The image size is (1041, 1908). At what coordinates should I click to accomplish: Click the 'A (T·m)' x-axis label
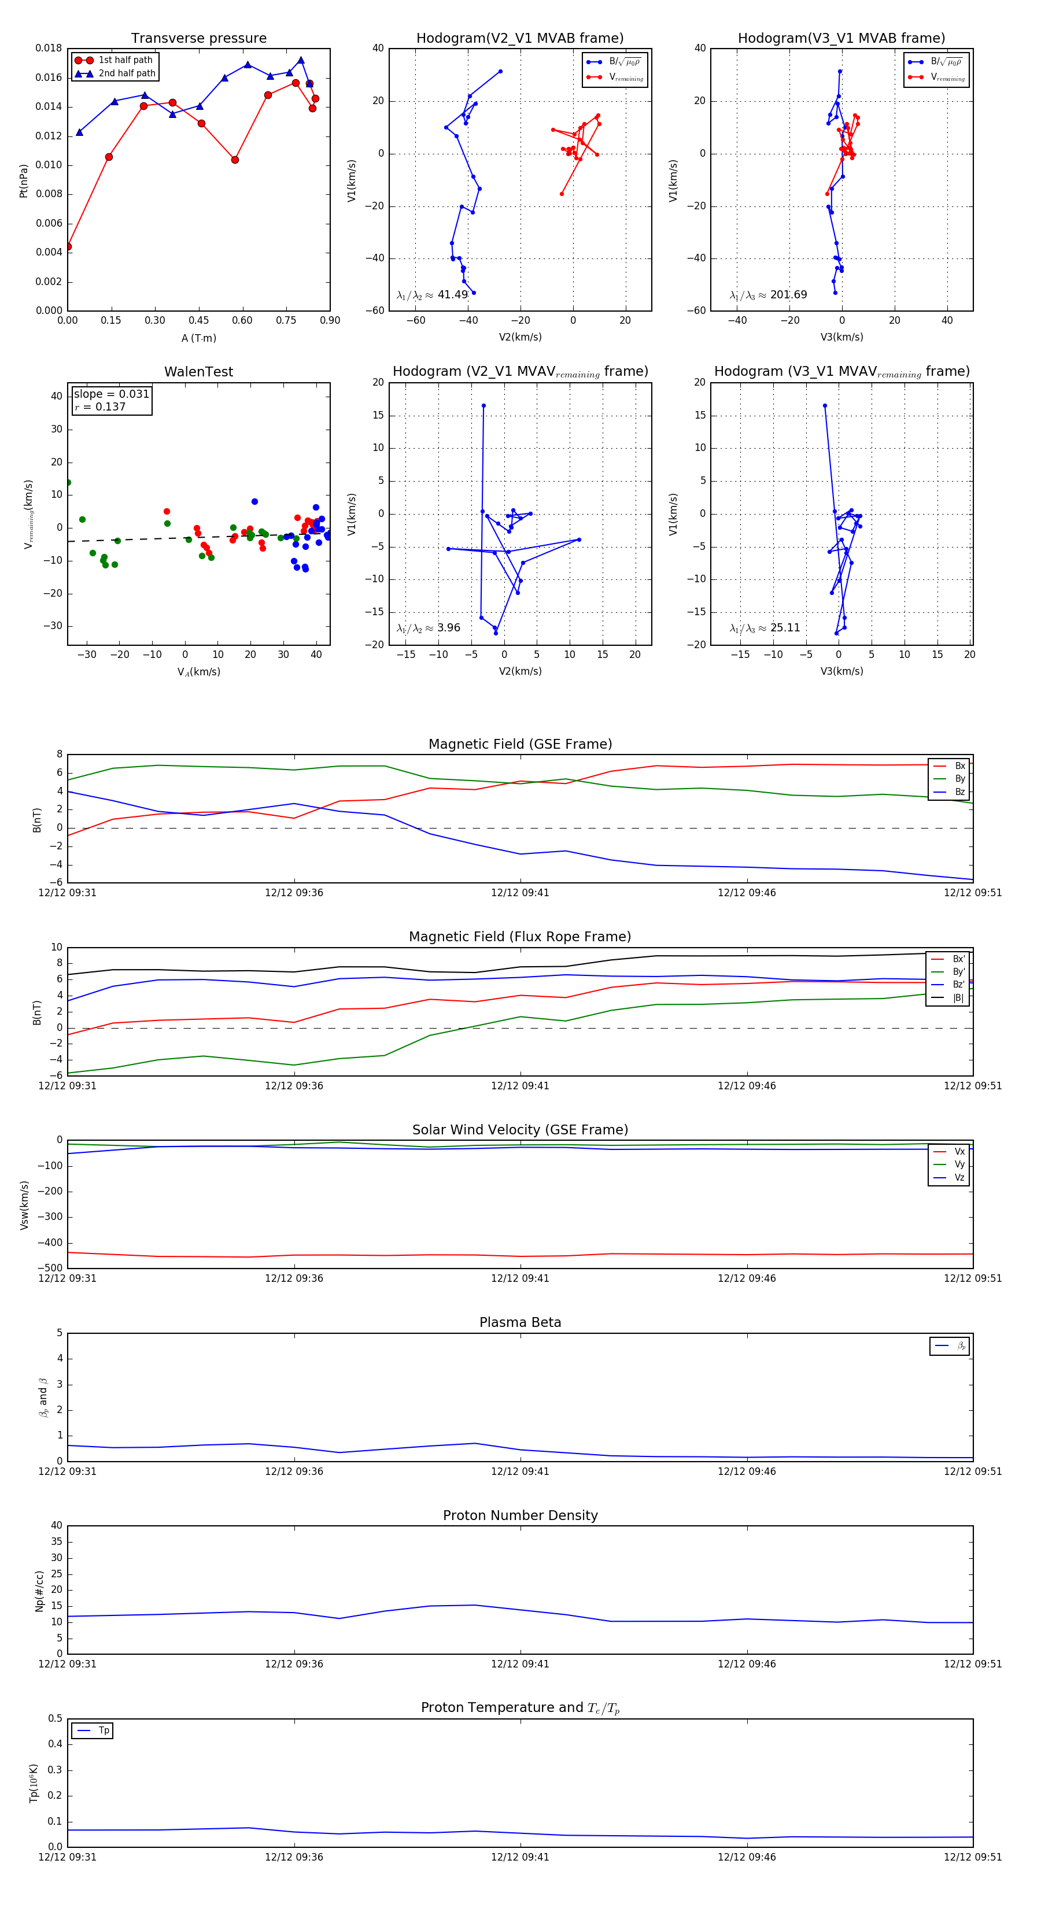coord(198,338)
